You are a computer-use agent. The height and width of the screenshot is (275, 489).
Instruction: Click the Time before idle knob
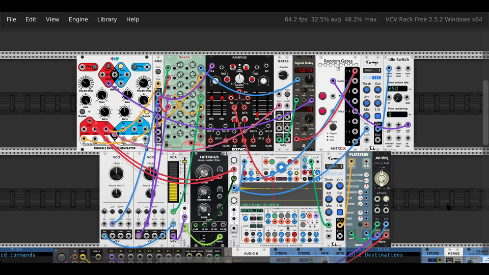tap(398, 98)
